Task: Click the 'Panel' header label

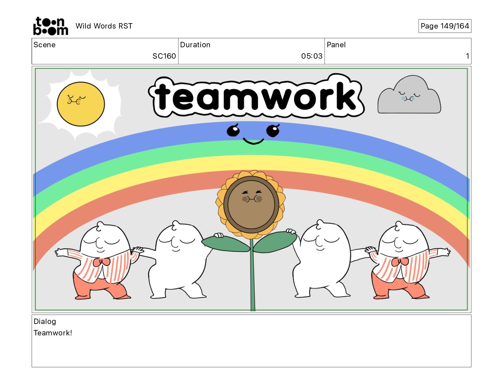Action: point(336,45)
